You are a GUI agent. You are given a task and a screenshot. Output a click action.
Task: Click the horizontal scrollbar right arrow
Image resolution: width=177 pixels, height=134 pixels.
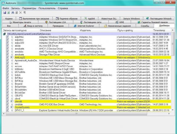click(169, 114)
